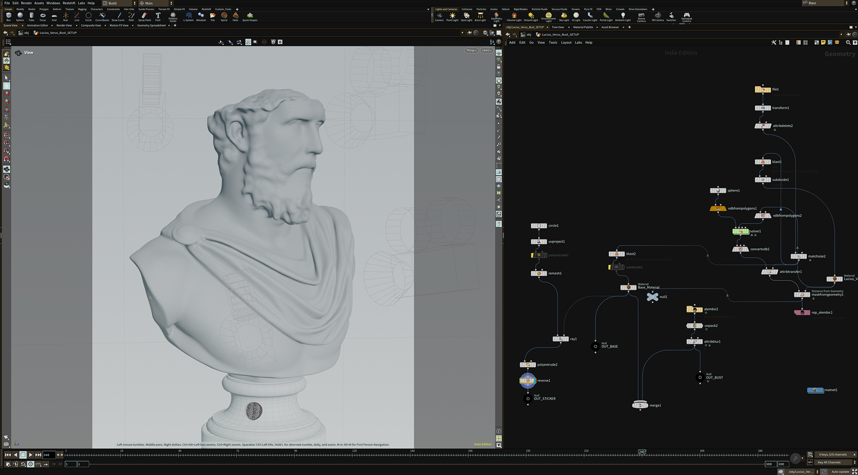The height and width of the screenshot is (475, 858).
Task: Toggle display options in viewport top toolbar
Action: pos(280,42)
